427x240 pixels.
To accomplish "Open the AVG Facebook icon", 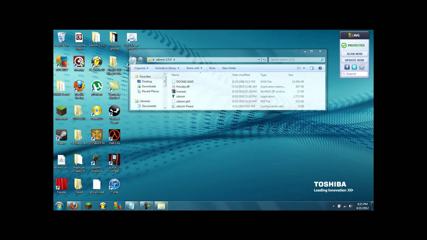I will pyautogui.click(x=347, y=67).
